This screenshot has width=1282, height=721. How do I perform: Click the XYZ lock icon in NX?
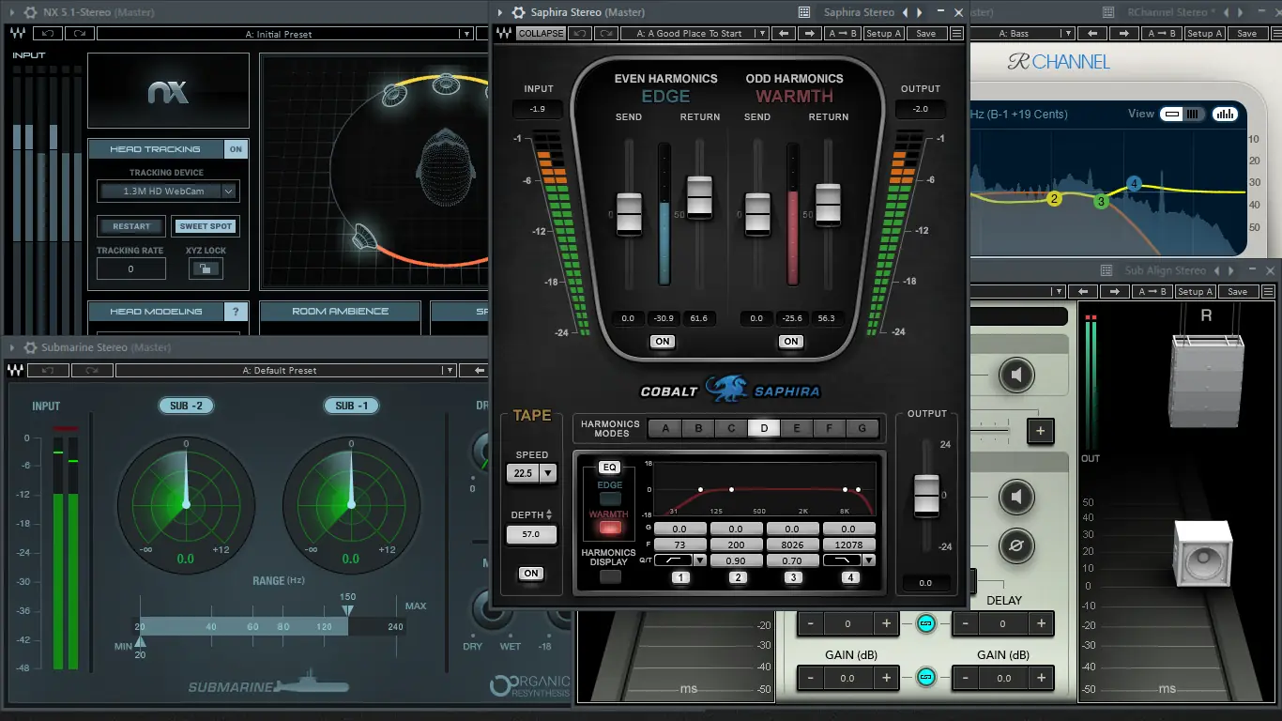[205, 268]
